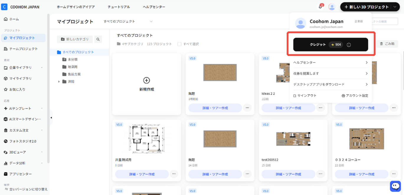Open ヘルプセンター in the top navigation
The width and height of the screenshot is (404, 195).
154,7
